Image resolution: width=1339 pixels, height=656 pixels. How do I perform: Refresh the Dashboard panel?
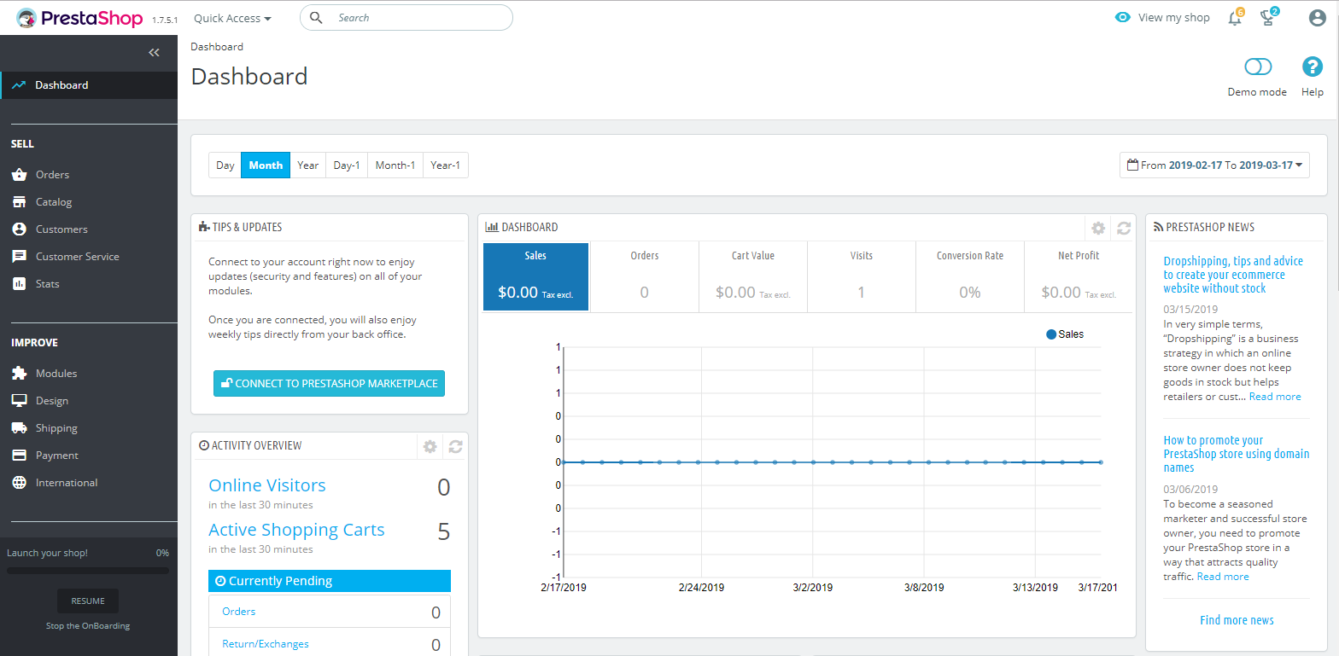pyautogui.click(x=1124, y=228)
